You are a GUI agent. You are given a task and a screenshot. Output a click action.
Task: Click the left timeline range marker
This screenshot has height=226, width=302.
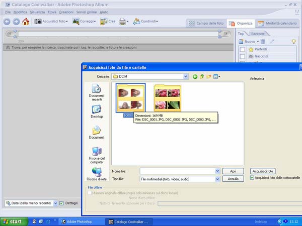pos(15,34)
